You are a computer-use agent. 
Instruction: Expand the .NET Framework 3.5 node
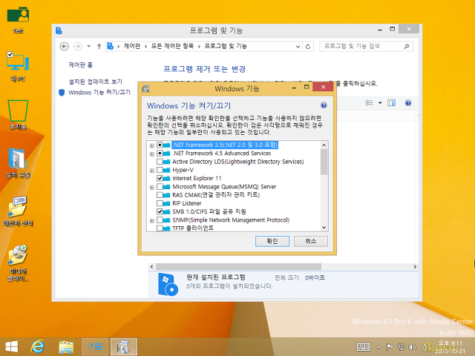[151, 145]
